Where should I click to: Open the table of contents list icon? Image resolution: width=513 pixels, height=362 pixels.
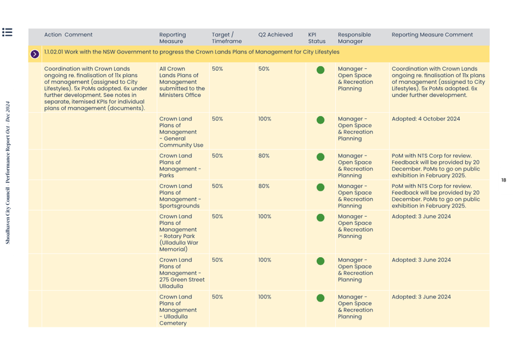point(7,32)
